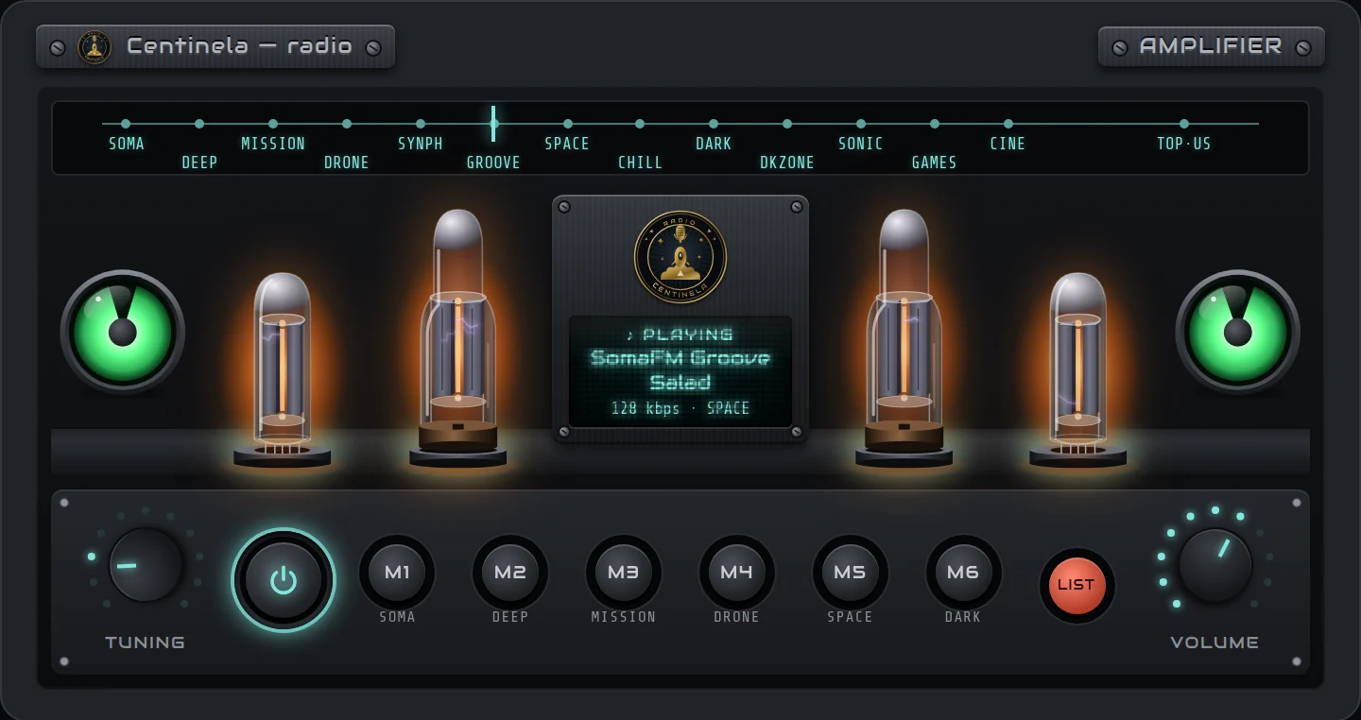
Task: Tune to the MISSION station marker
Action: click(x=273, y=124)
